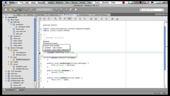Click Shift Line Right icon
170x96 pixels.
point(96,19)
